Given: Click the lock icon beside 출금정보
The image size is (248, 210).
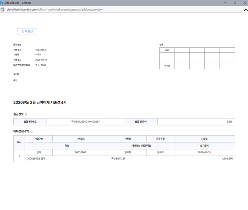Looking at the screenshot, I should 26,114.
